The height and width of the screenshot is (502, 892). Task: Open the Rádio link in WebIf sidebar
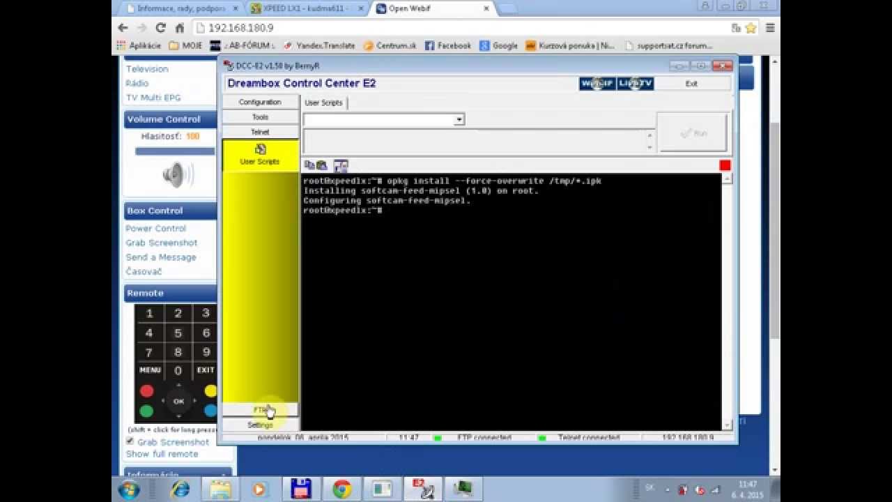point(137,83)
